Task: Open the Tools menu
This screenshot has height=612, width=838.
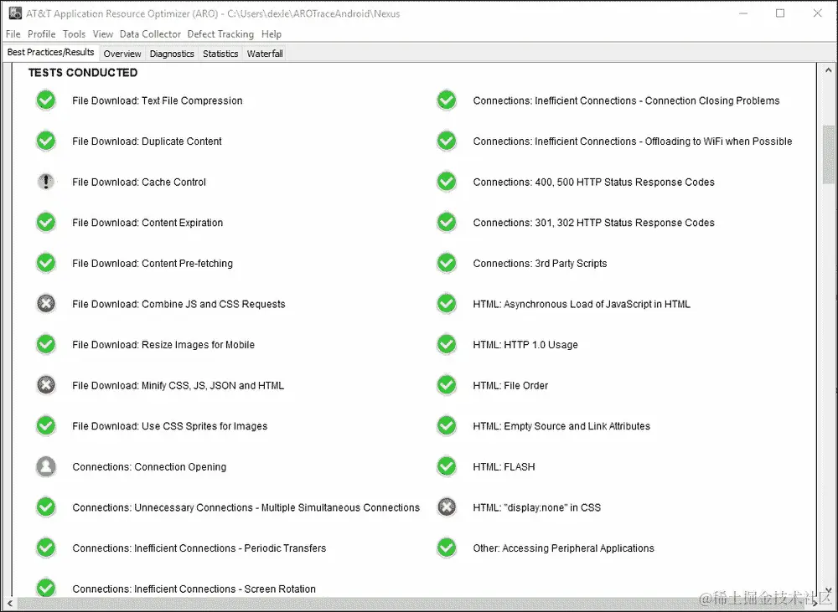Action: [74, 33]
